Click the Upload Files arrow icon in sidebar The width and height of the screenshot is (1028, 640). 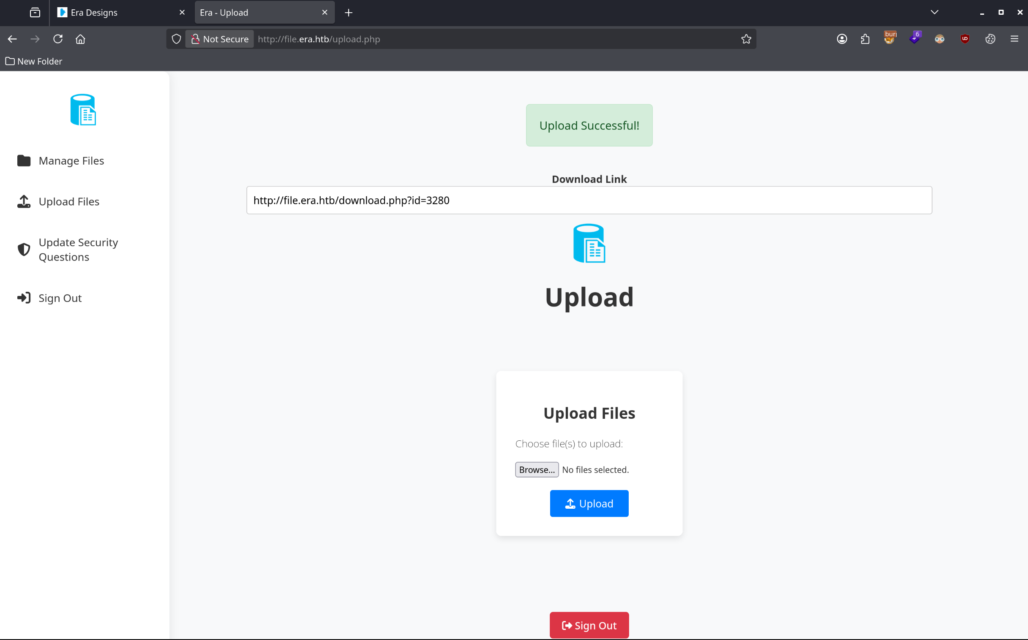[24, 201]
